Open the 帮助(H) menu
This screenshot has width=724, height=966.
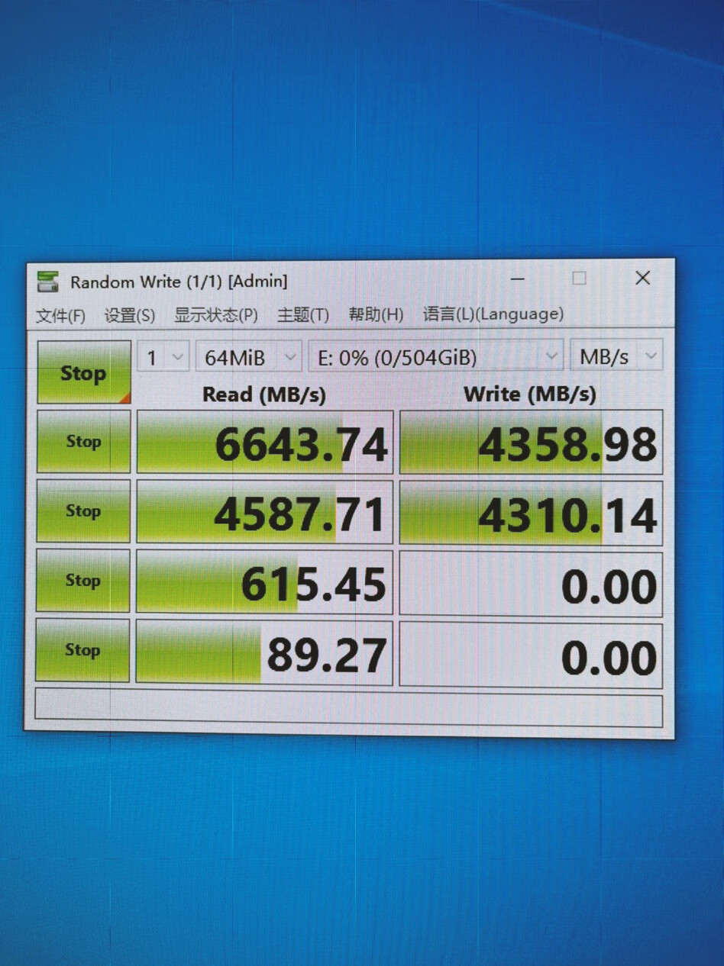(376, 314)
